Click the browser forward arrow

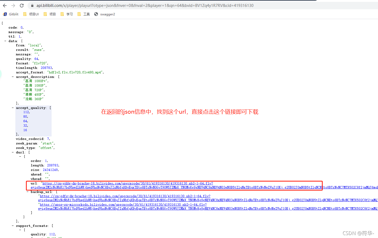[x=13, y=6]
